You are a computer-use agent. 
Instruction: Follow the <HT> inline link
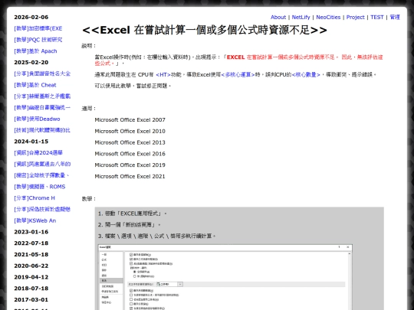click(x=163, y=75)
